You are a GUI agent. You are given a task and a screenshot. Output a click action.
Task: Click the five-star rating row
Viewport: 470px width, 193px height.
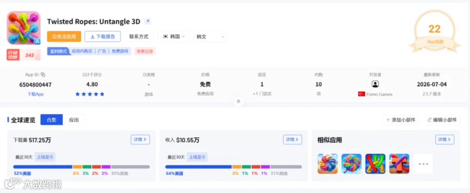pyautogui.click(x=90, y=94)
